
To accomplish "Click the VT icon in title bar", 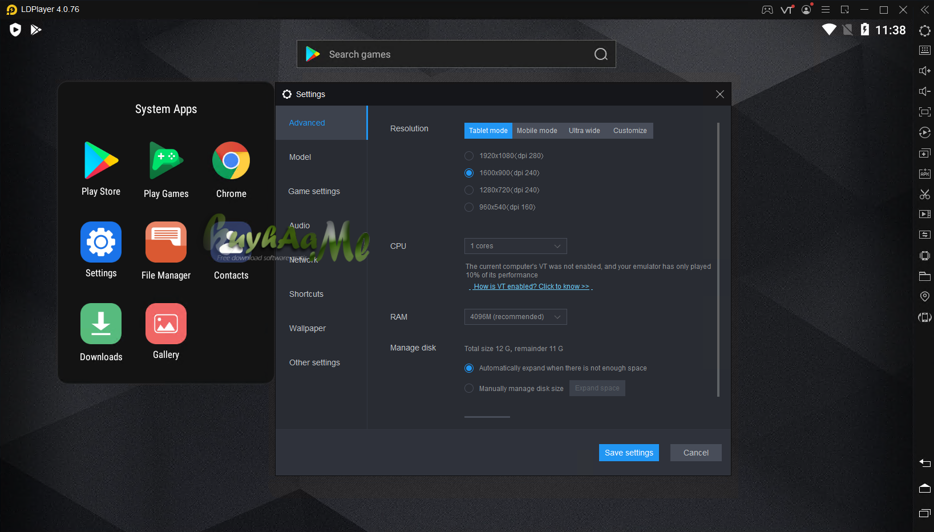I will 787,10.
